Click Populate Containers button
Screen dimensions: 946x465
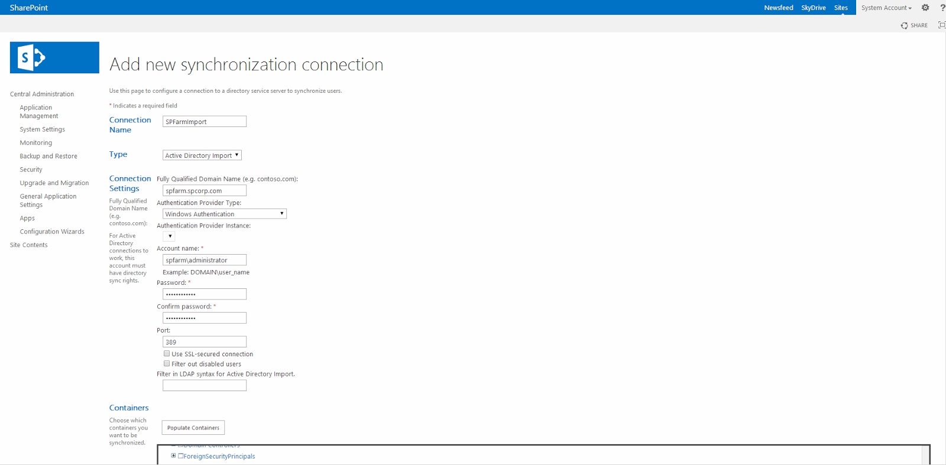[x=193, y=428]
